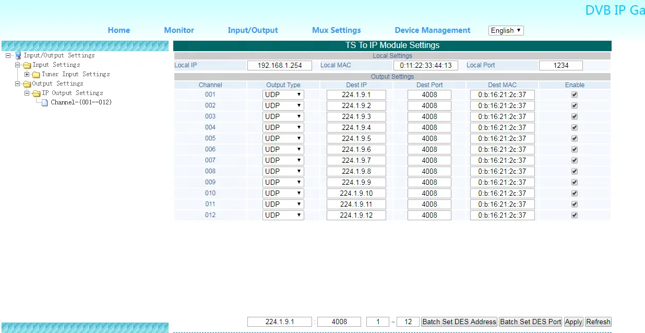Click channel number 006 label
This screenshot has height=333, width=645.
point(210,149)
